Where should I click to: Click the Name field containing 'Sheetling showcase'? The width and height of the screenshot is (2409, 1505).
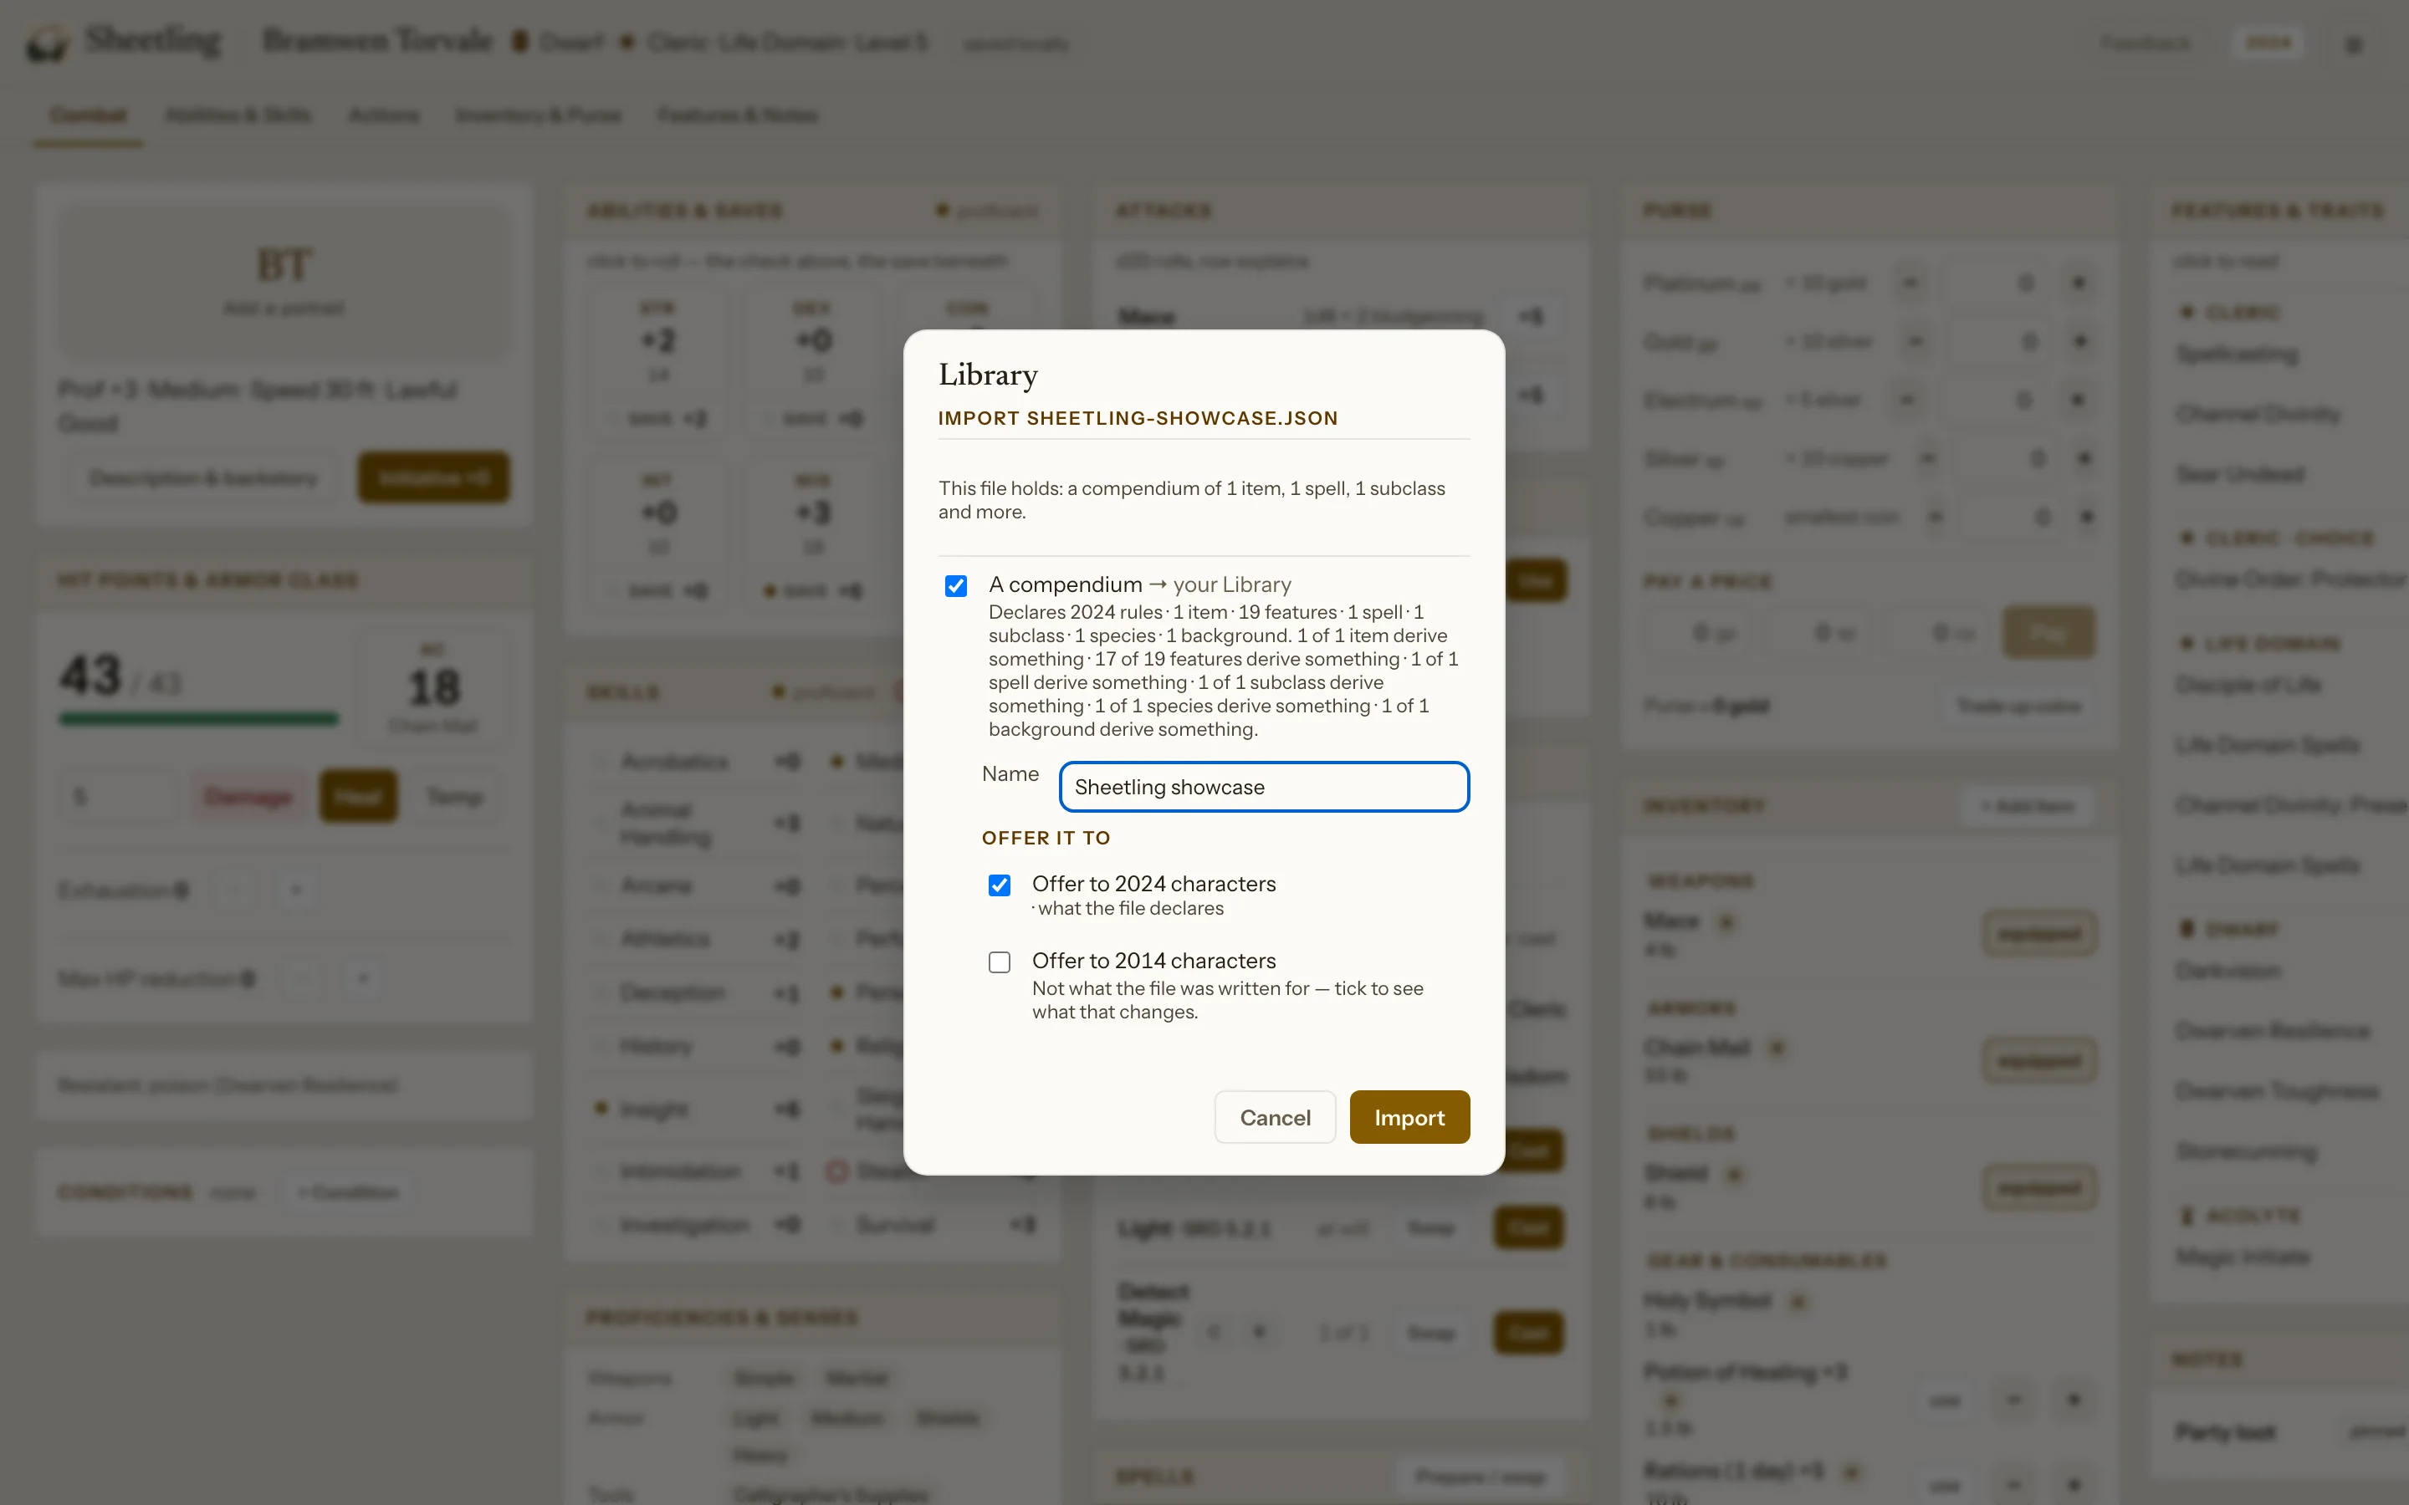pyautogui.click(x=1264, y=786)
